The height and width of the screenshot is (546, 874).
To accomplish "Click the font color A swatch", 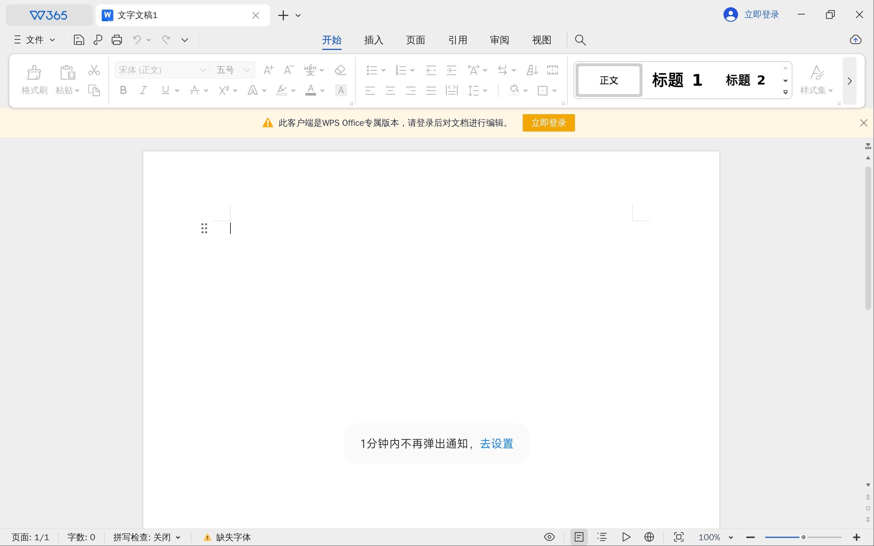I will click(x=311, y=90).
